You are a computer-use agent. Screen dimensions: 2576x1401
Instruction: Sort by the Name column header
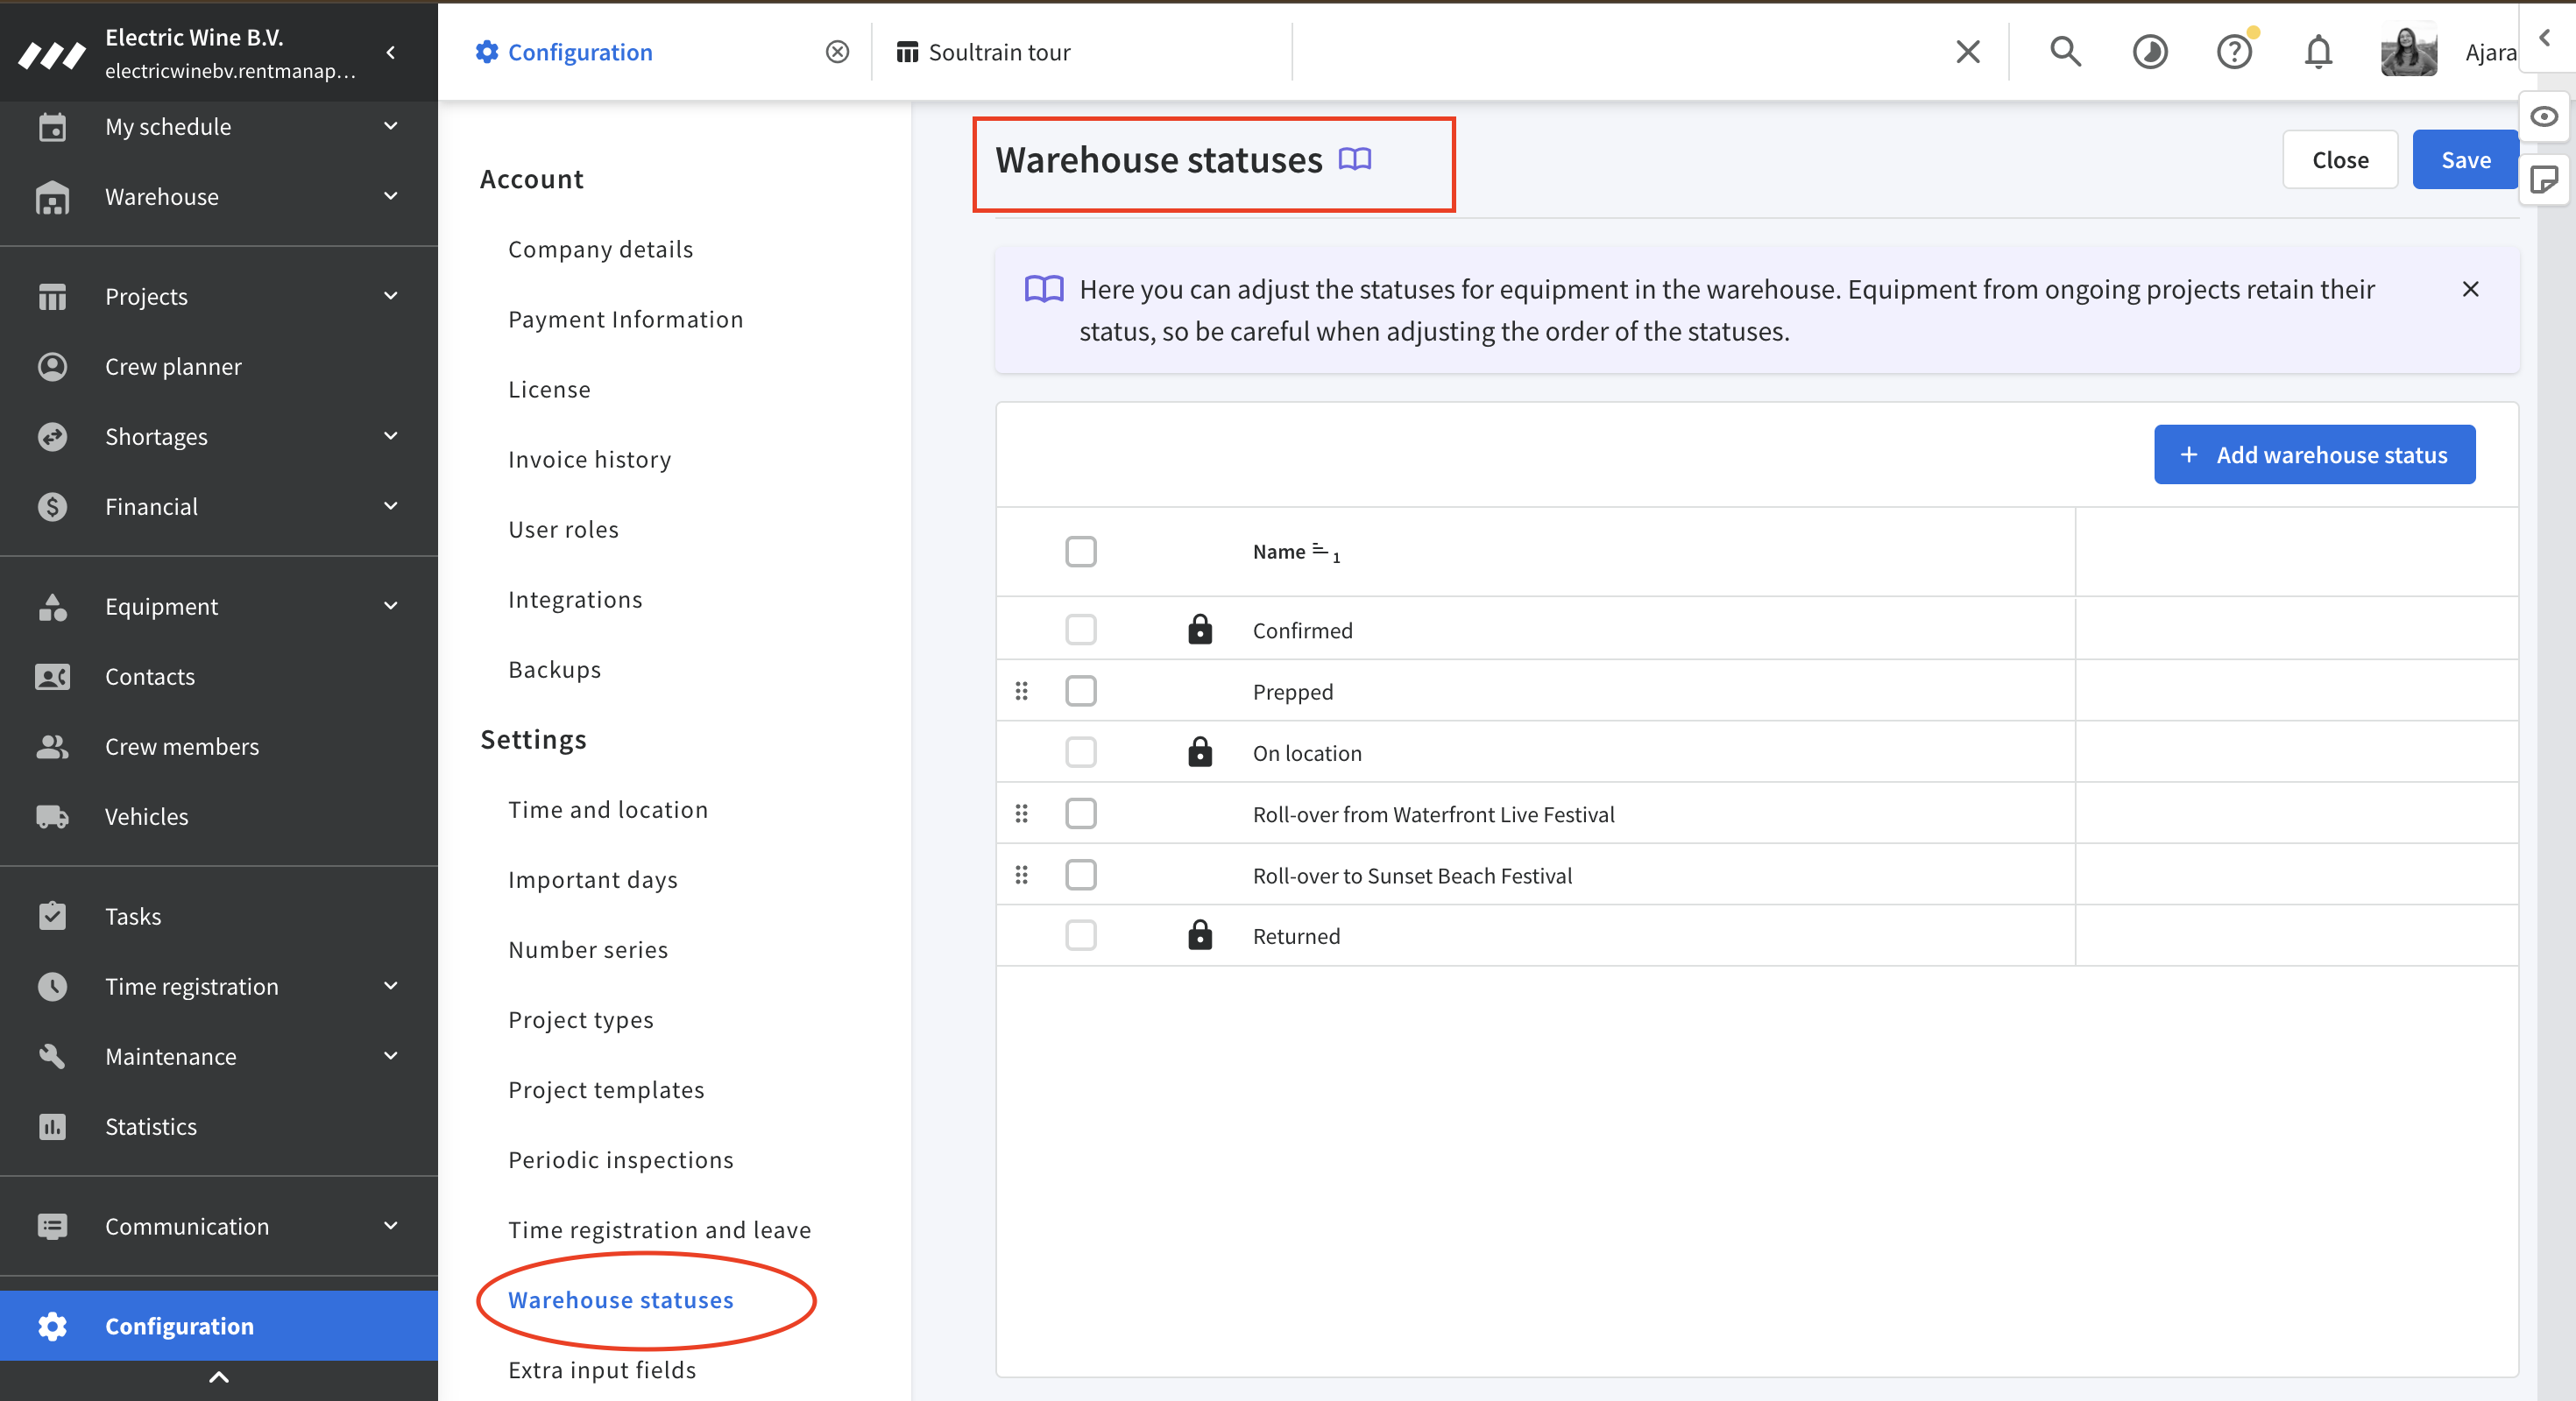pyautogui.click(x=1279, y=552)
